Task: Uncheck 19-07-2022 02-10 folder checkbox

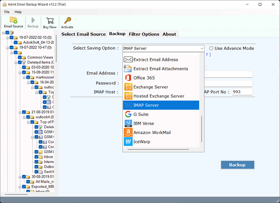Action: click(x=12, y=37)
